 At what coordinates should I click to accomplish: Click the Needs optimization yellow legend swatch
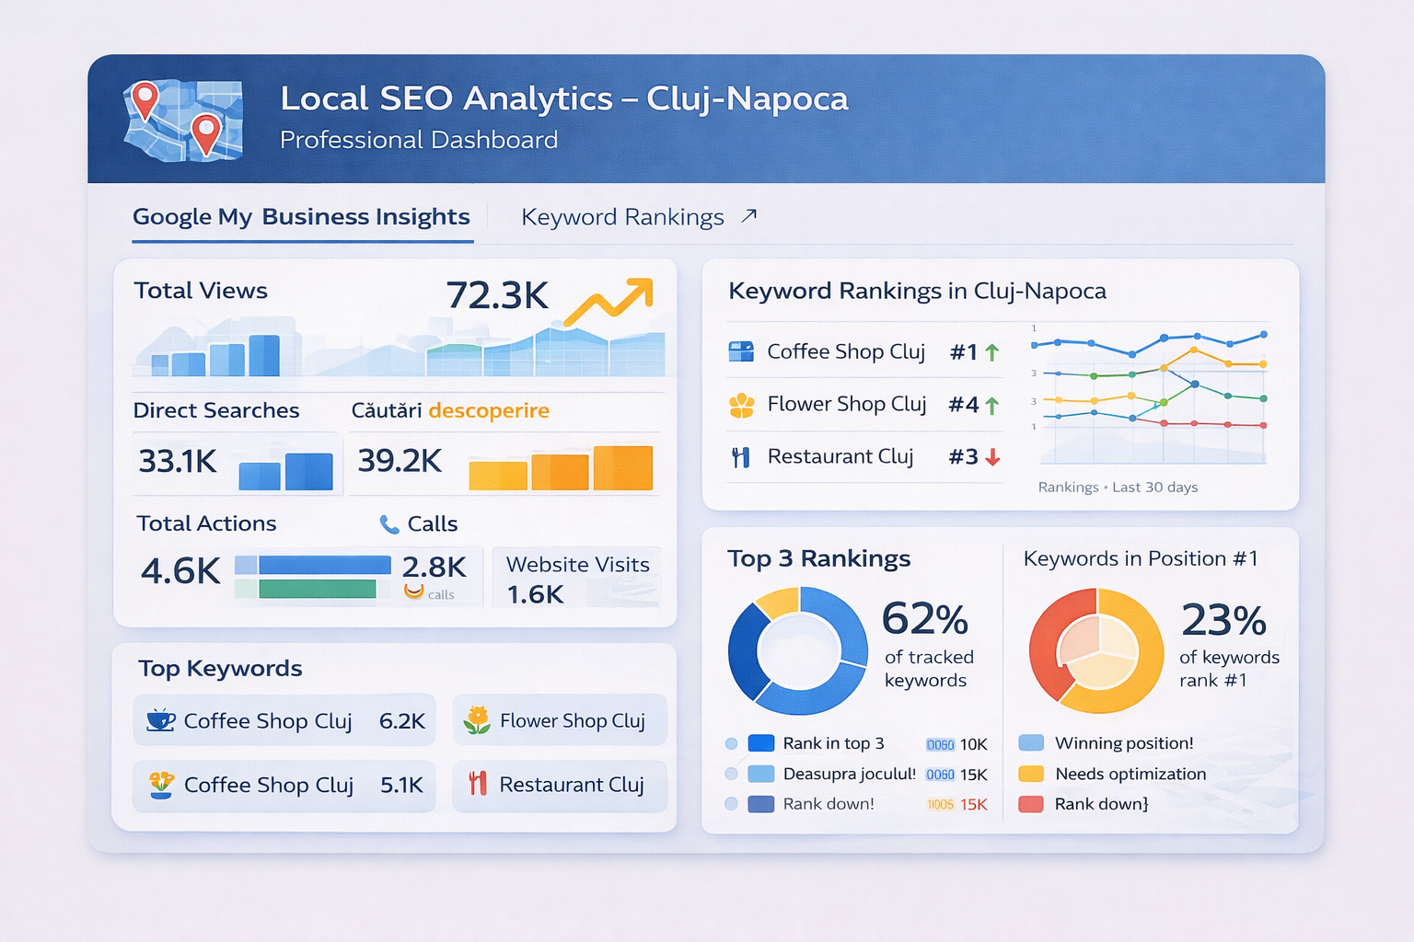coord(1031,774)
